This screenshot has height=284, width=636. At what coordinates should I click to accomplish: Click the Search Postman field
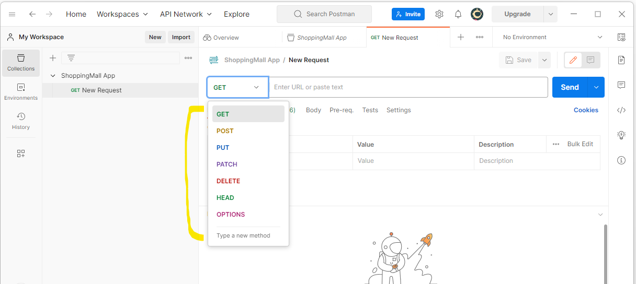coord(324,14)
